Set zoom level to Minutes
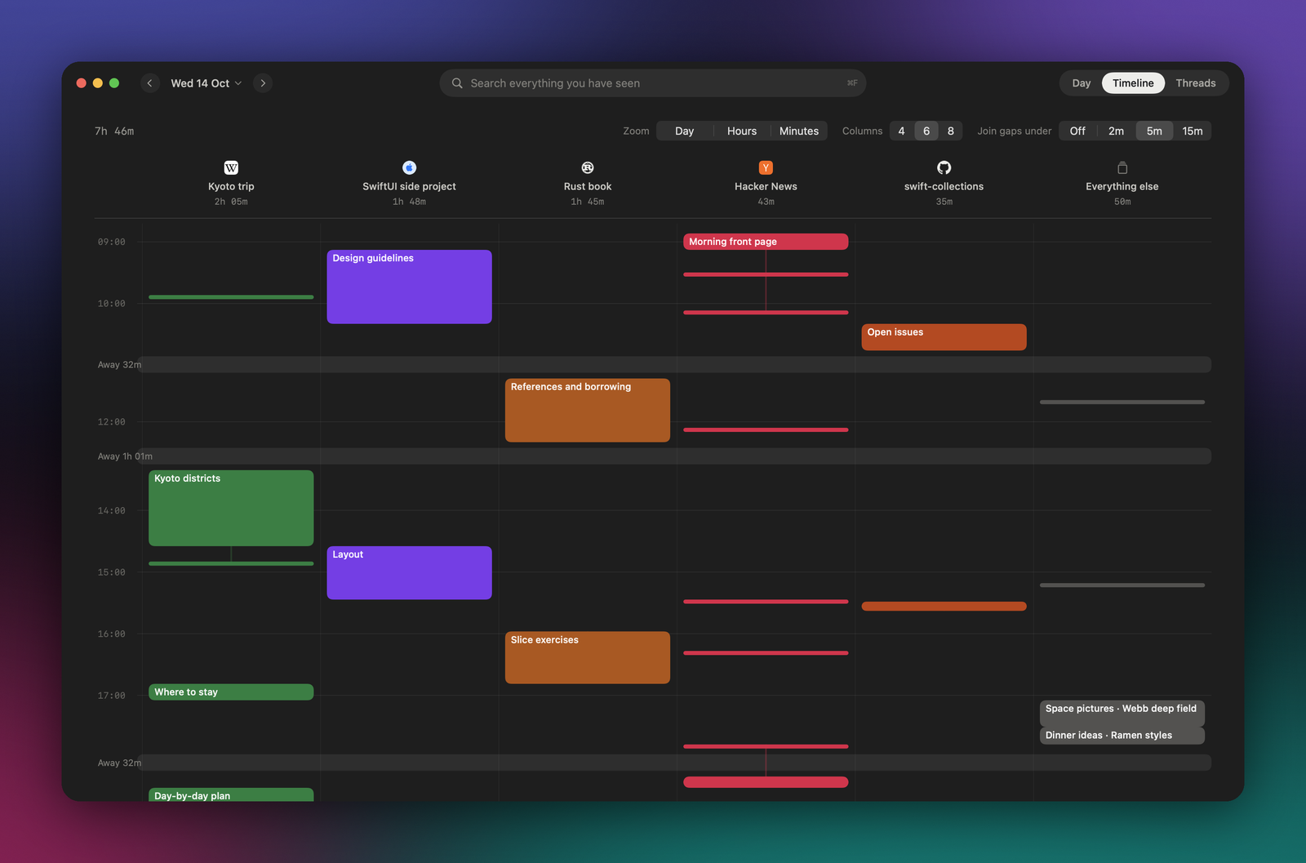The height and width of the screenshot is (863, 1306). coord(799,131)
